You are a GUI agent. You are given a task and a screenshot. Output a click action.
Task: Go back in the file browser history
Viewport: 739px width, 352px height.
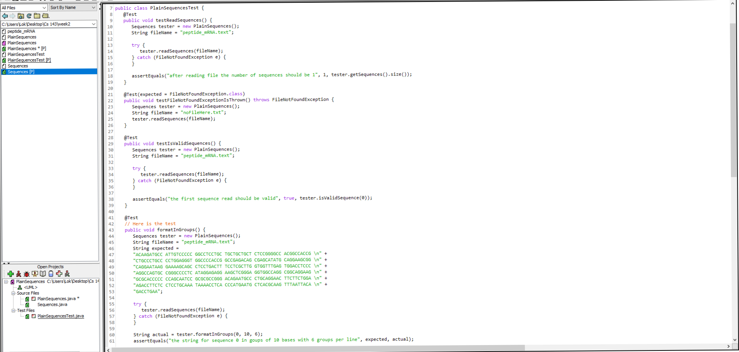5,16
